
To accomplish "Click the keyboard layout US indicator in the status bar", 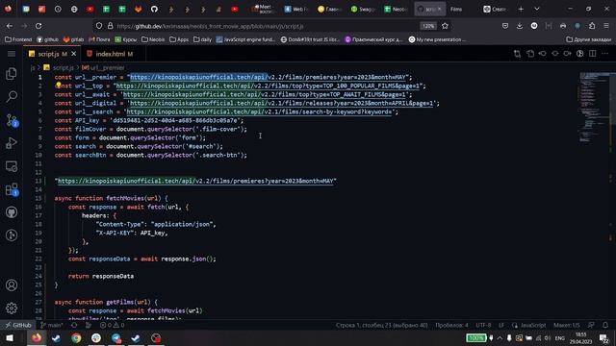I will pyautogui.click(x=567, y=325).
